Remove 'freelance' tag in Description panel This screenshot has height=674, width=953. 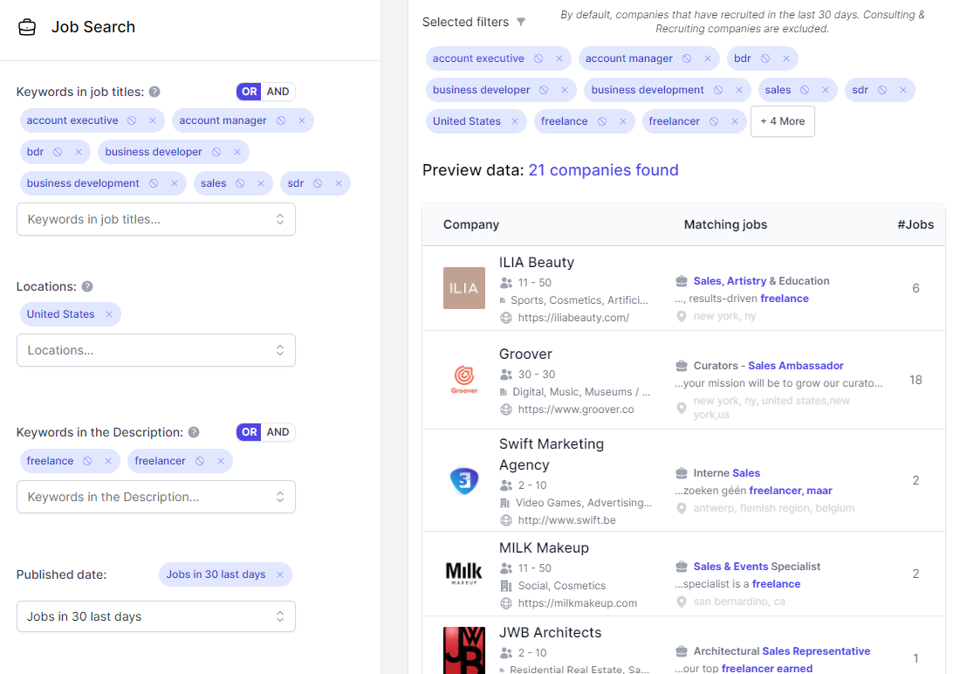[108, 461]
